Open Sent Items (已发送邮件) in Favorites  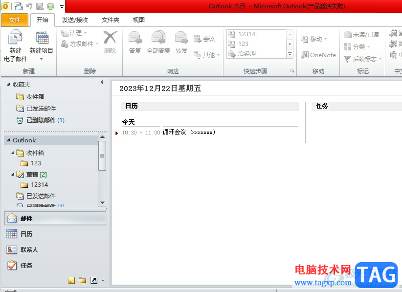36,109
